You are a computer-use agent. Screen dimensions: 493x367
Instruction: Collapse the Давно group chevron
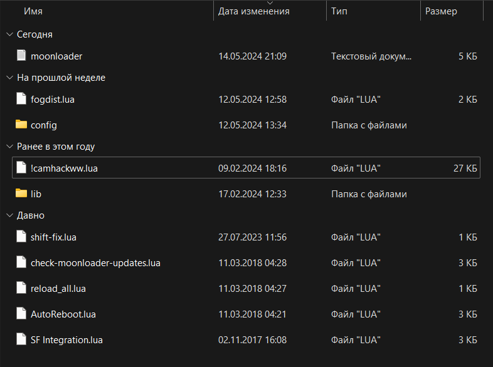(x=9, y=215)
